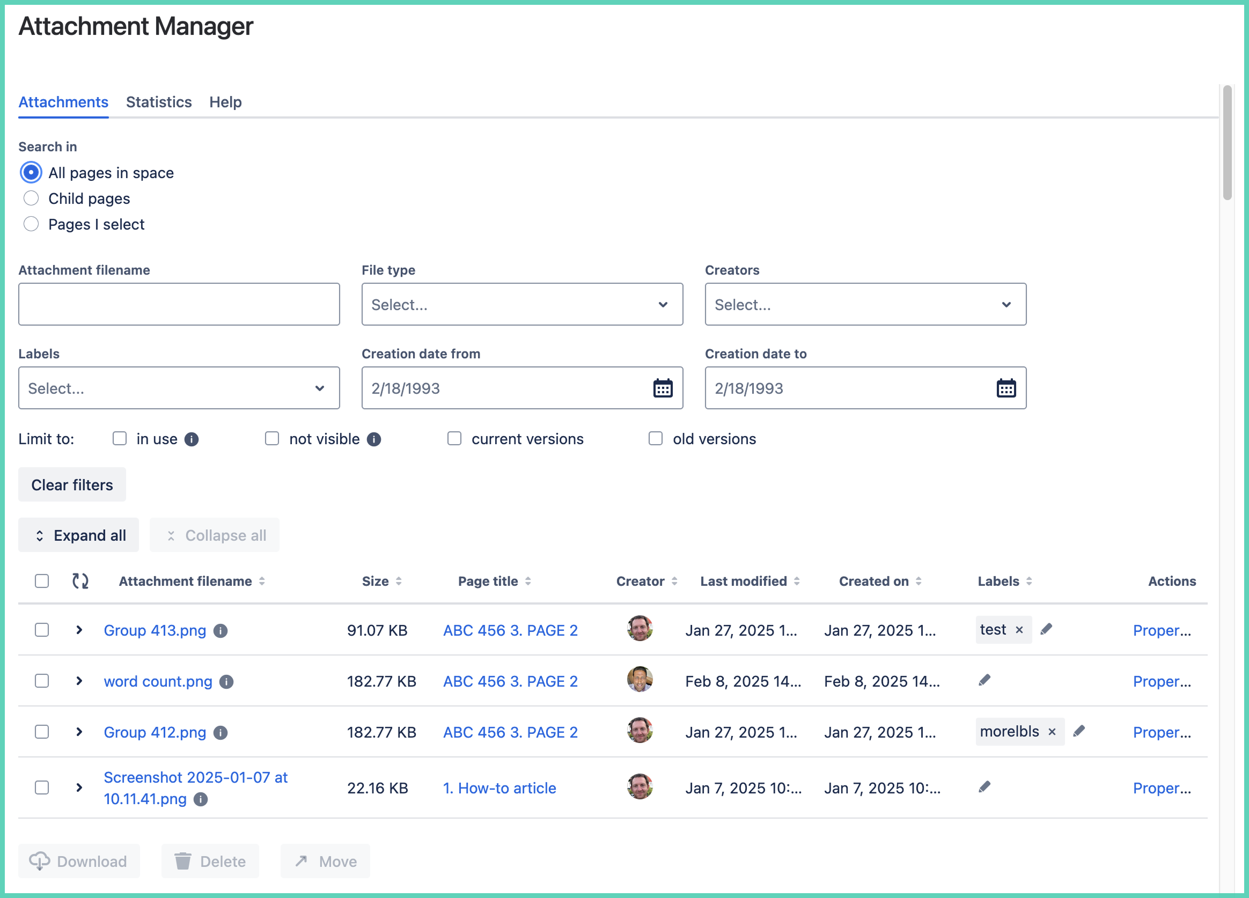Screen dimensions: 1249x898
Task: Click info icon beside 'not visible'
Action: 374,439
